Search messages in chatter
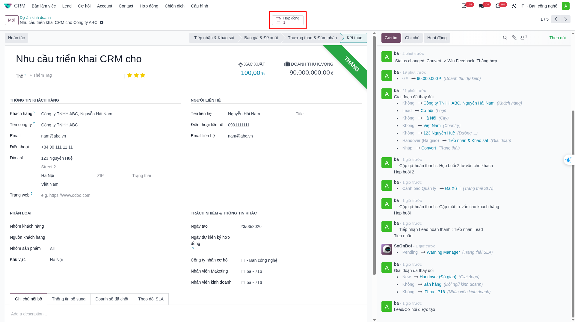575x322 pixels. coord(505,38)
